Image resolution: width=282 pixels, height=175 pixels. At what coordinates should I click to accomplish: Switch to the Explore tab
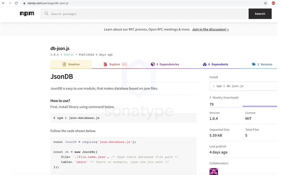(x=115, y=64)
